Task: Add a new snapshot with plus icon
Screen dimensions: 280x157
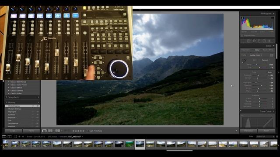Action: point(38,97)
